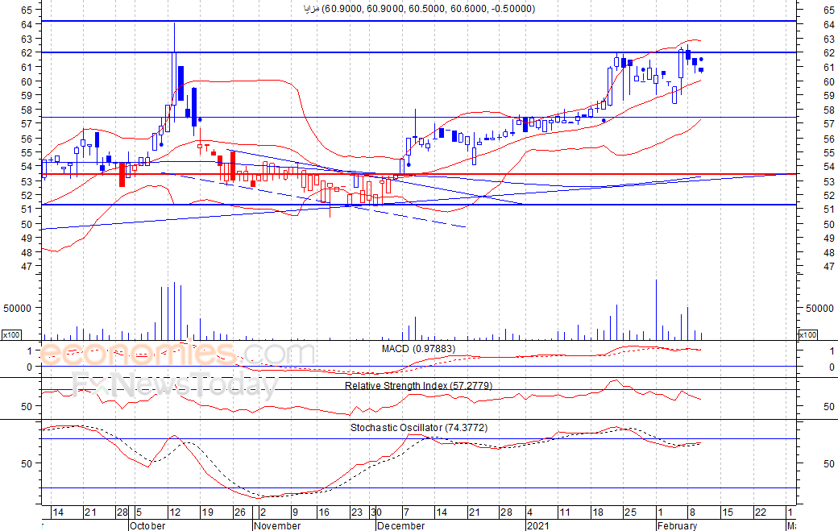Click date label 18 on the time axis
838x531 pixels.
tap(598, 512)
